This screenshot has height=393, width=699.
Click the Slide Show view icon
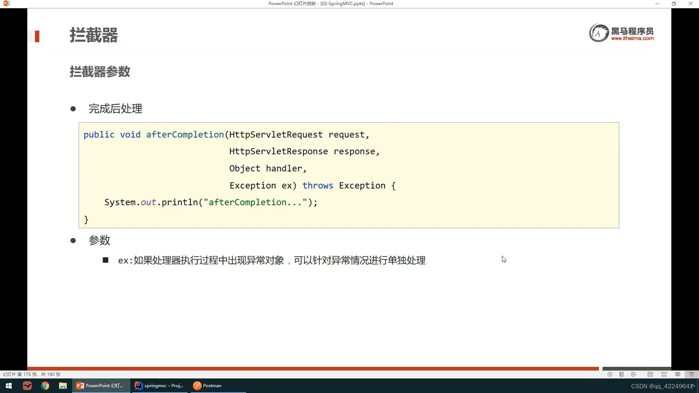tap(691, 374)
